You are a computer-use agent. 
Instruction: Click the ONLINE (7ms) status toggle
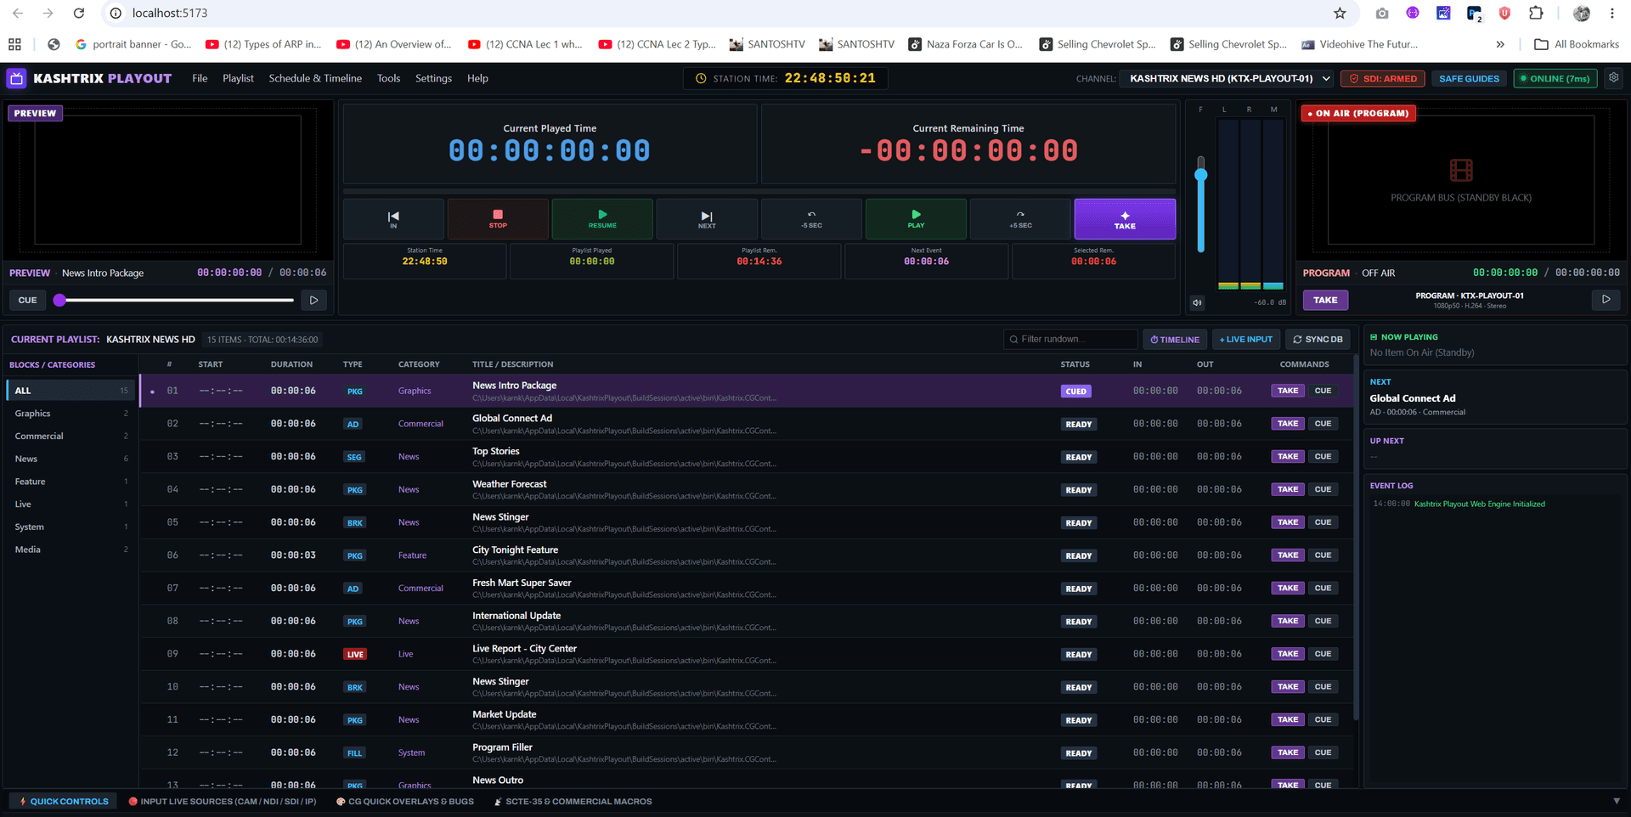pyautogui.click(x=1555, y=78)
